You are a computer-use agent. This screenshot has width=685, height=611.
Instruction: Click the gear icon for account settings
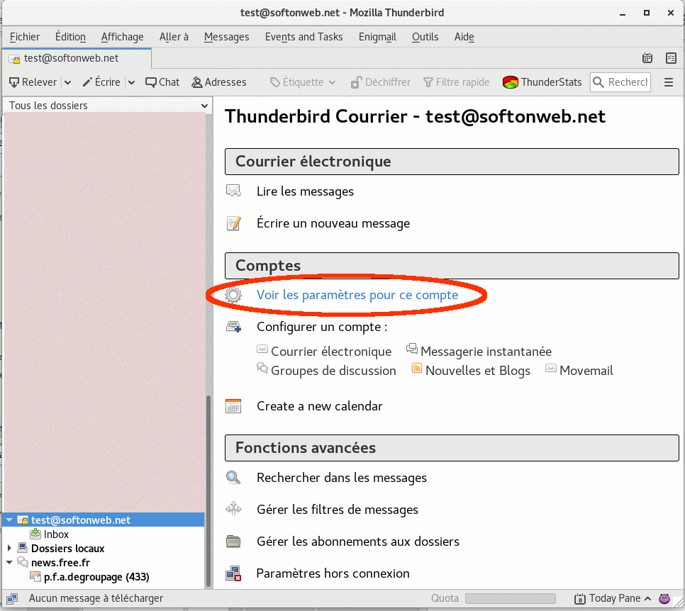point(233,295)
